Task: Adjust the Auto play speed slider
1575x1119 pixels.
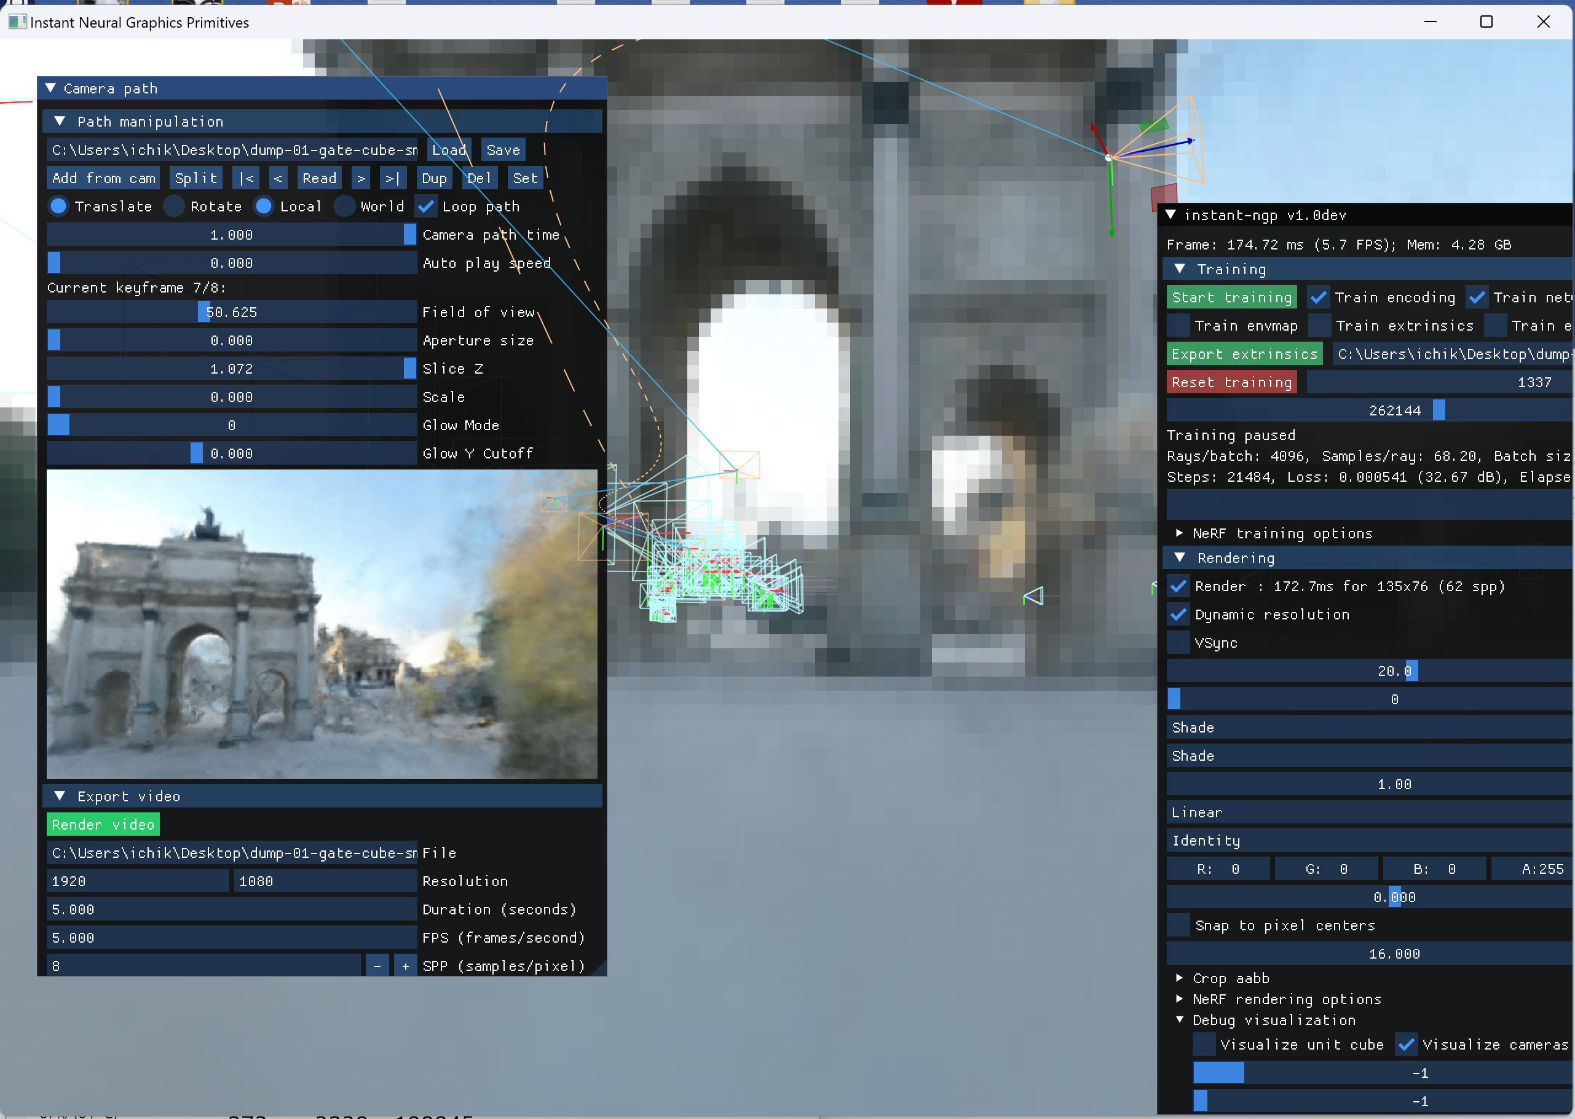Action: [232, 263]
